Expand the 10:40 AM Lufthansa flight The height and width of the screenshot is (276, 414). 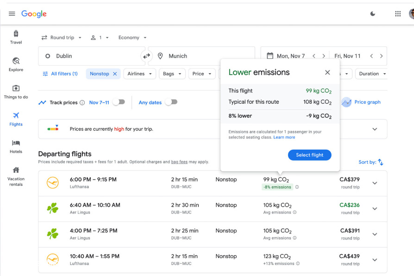(375, 260)
